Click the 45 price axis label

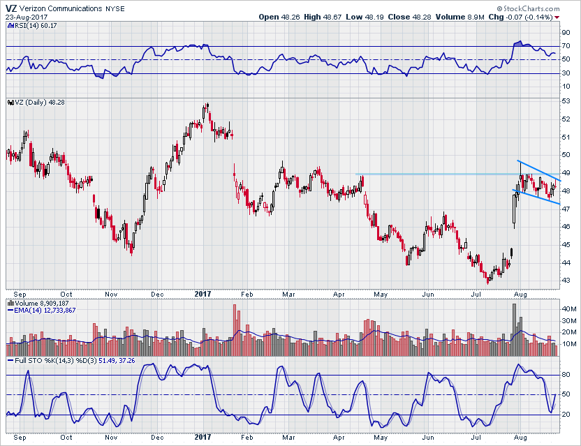tap(566, 244)
